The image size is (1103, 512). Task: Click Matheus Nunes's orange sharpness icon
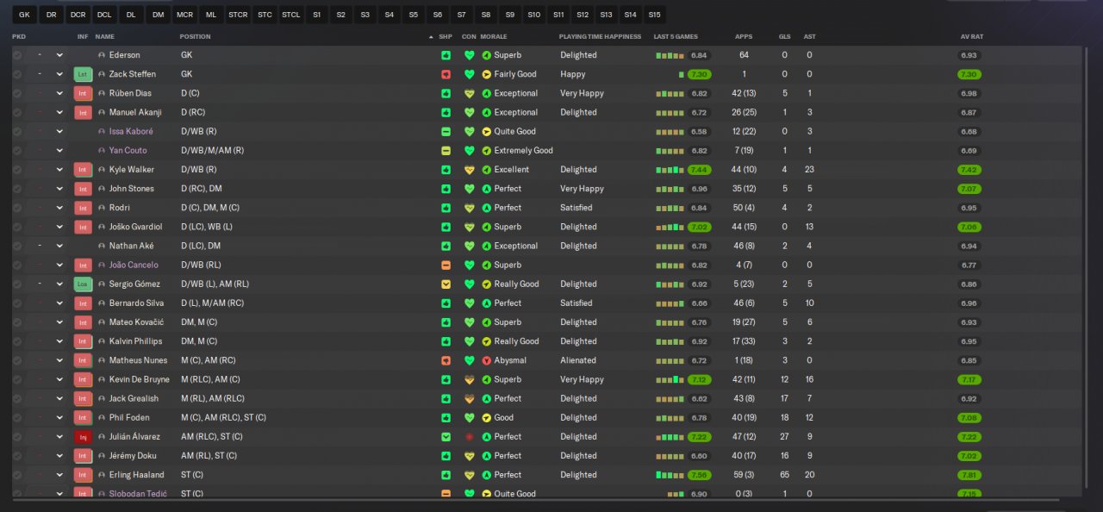point(446,360)
